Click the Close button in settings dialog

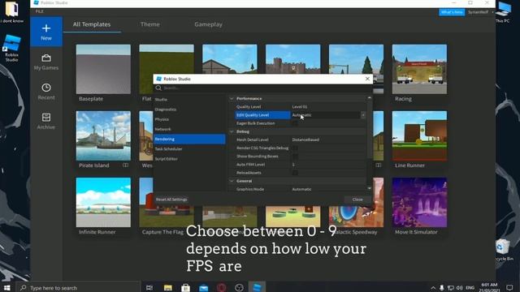[x=357, y=200]
